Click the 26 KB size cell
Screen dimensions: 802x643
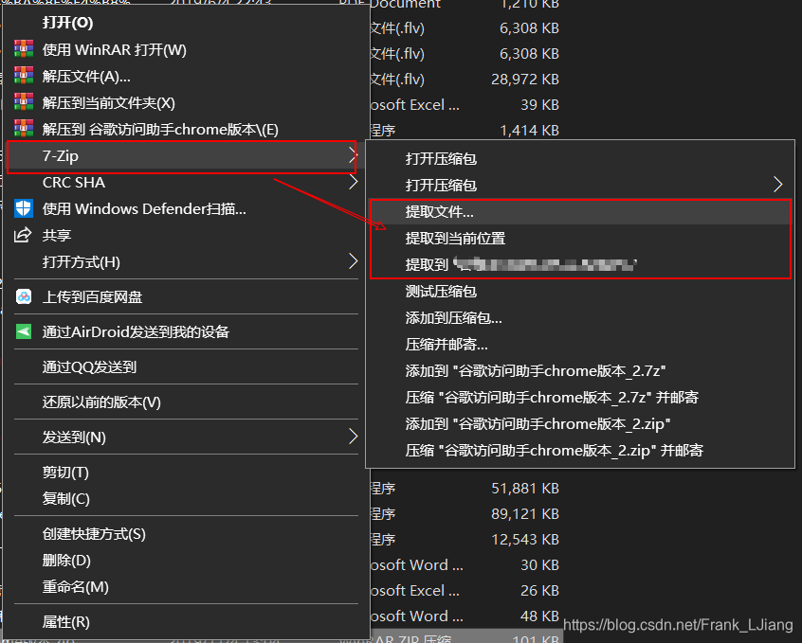(x=539, y=591)
